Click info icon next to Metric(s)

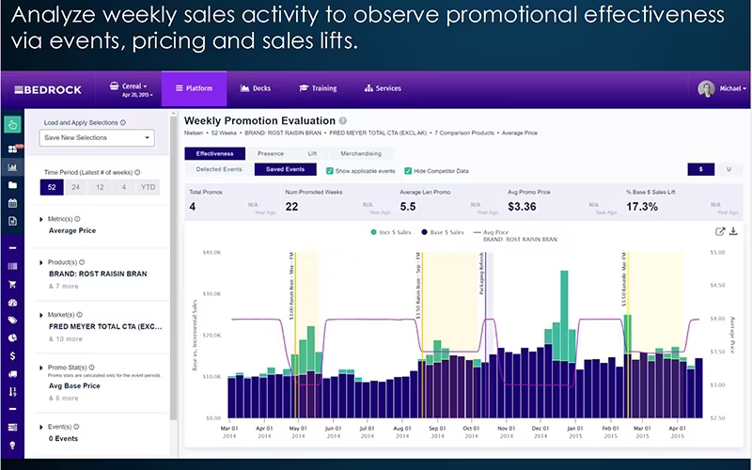[77, 219]
